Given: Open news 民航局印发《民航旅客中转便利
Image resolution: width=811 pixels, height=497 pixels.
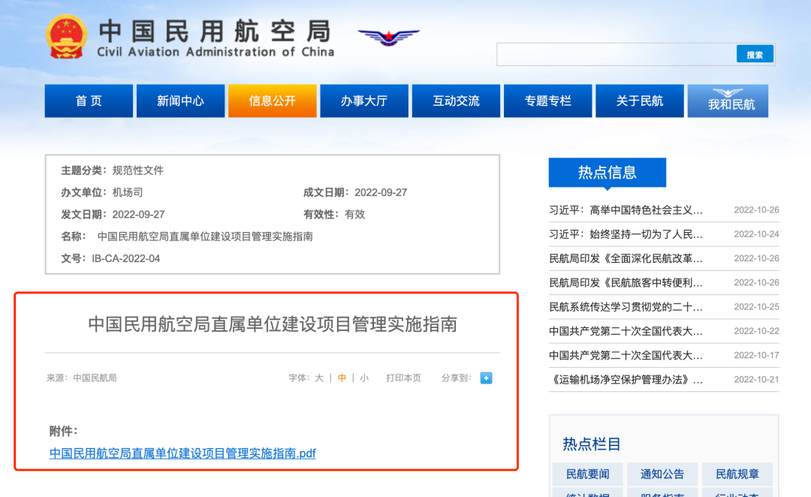Looking at the screenshot, I should (x=626, y=283).
